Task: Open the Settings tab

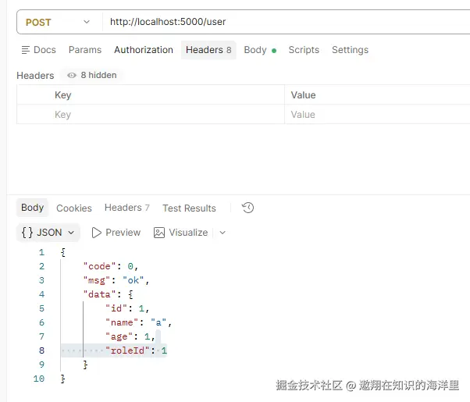Action: (x=350, y=50)
